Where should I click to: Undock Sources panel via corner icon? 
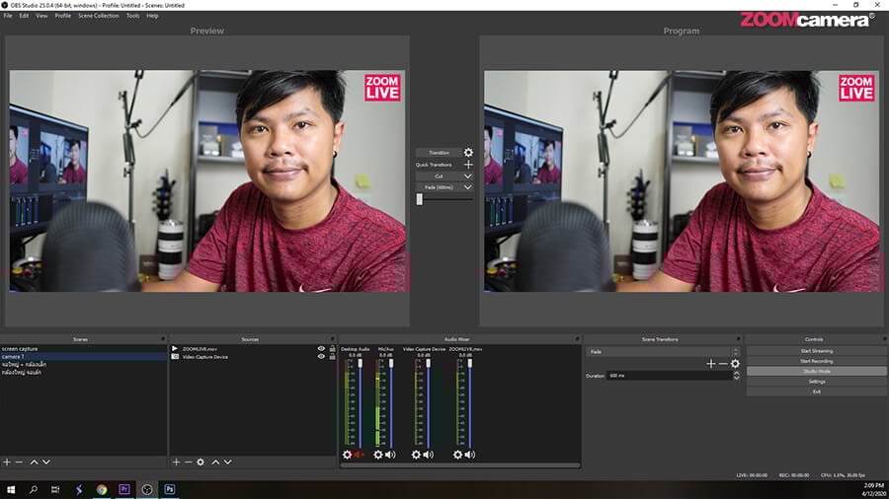(333, 339)
